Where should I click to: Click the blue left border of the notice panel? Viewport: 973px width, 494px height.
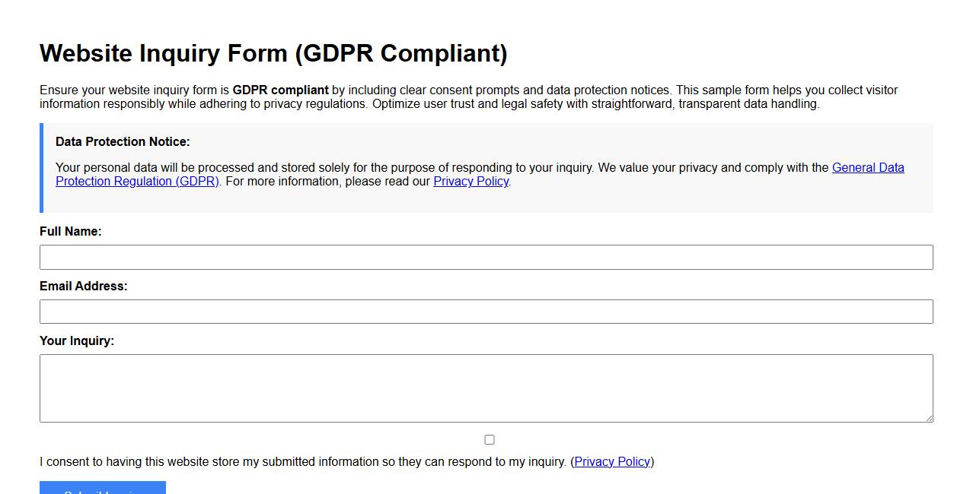[x=41, y=167]
